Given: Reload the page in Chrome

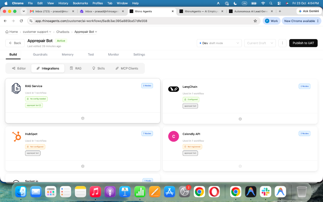Looking at the screenshot, I should tap(21, 21).
